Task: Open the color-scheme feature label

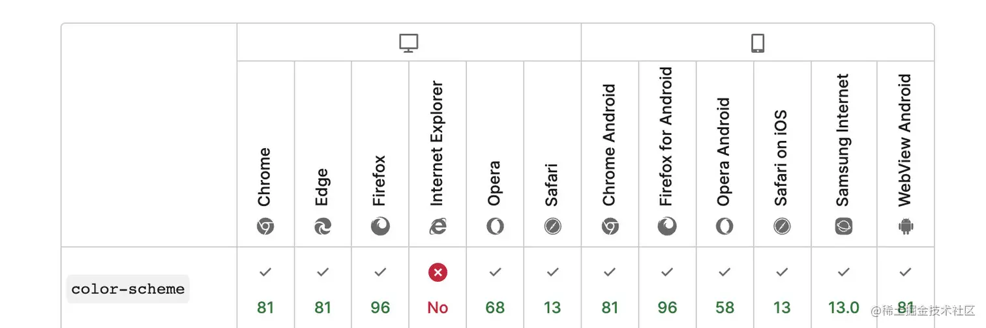Action: pos(128,289)
